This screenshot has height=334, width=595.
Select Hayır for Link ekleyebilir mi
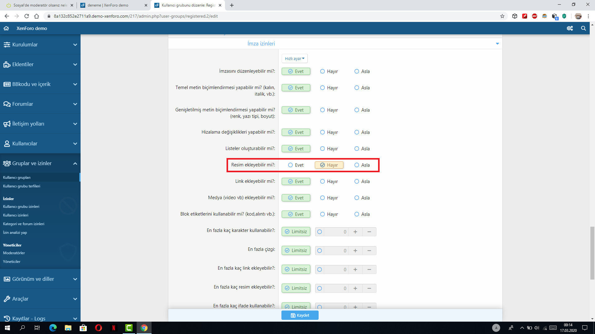click(x=322, y=182)
